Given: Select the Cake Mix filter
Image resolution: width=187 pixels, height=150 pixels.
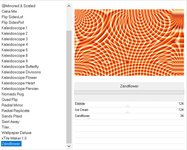Looking at the screenshot, I should (9, 11).
